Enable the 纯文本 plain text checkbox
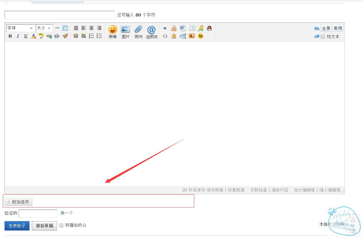The height and width of the screenshot is (239, 363). tap(323, 37)
